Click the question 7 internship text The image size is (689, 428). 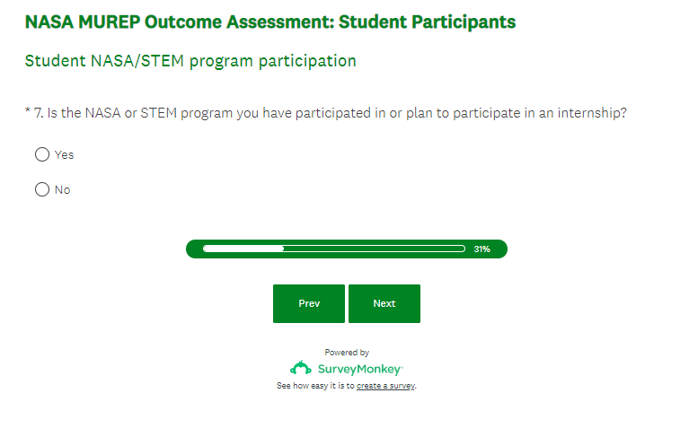(341, 113)
